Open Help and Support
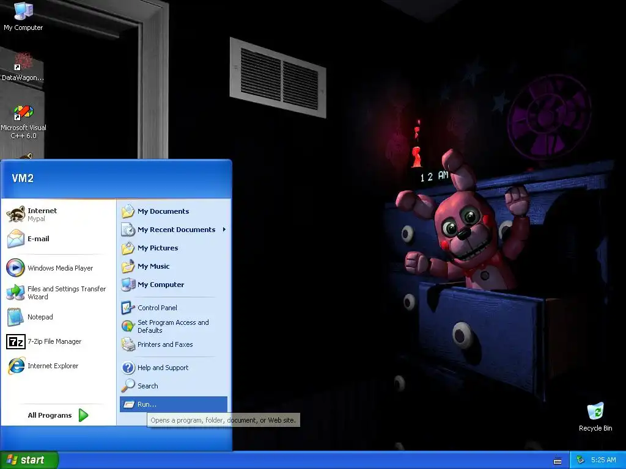Screen dimensions: 626x469 tap(174, 368)
